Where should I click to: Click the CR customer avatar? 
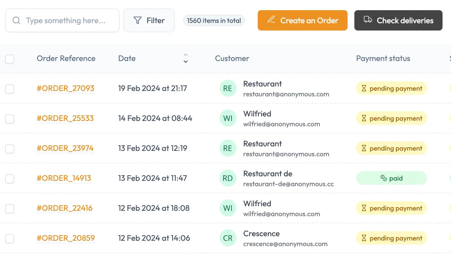[228, 238]
